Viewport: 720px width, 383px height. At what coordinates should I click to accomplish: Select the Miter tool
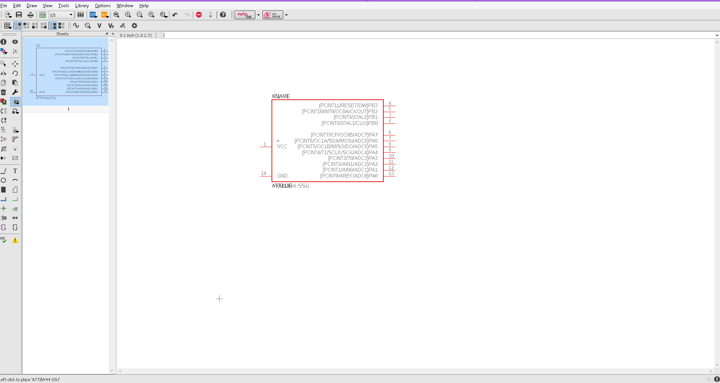coord(15,139)
